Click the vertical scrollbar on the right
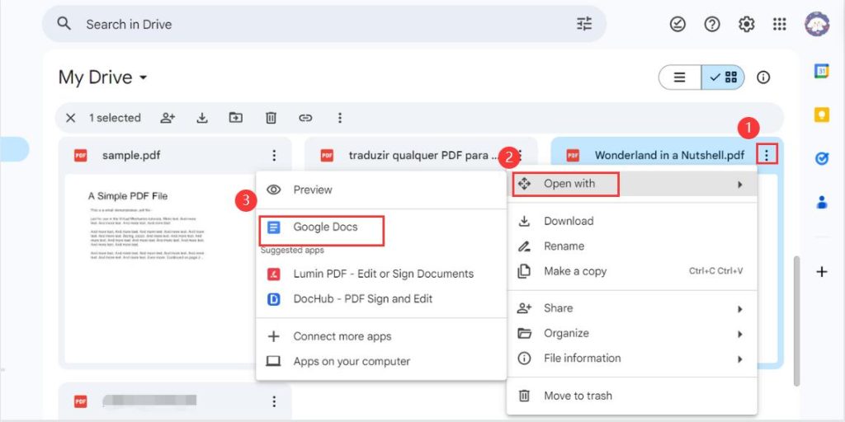This screenshot has width=845, height=422. (796, 321)
